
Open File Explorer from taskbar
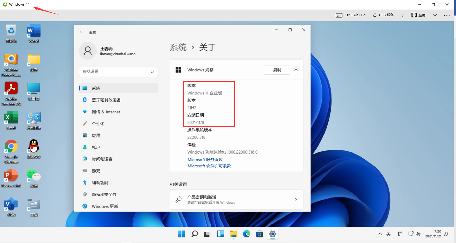pos(234,234)
